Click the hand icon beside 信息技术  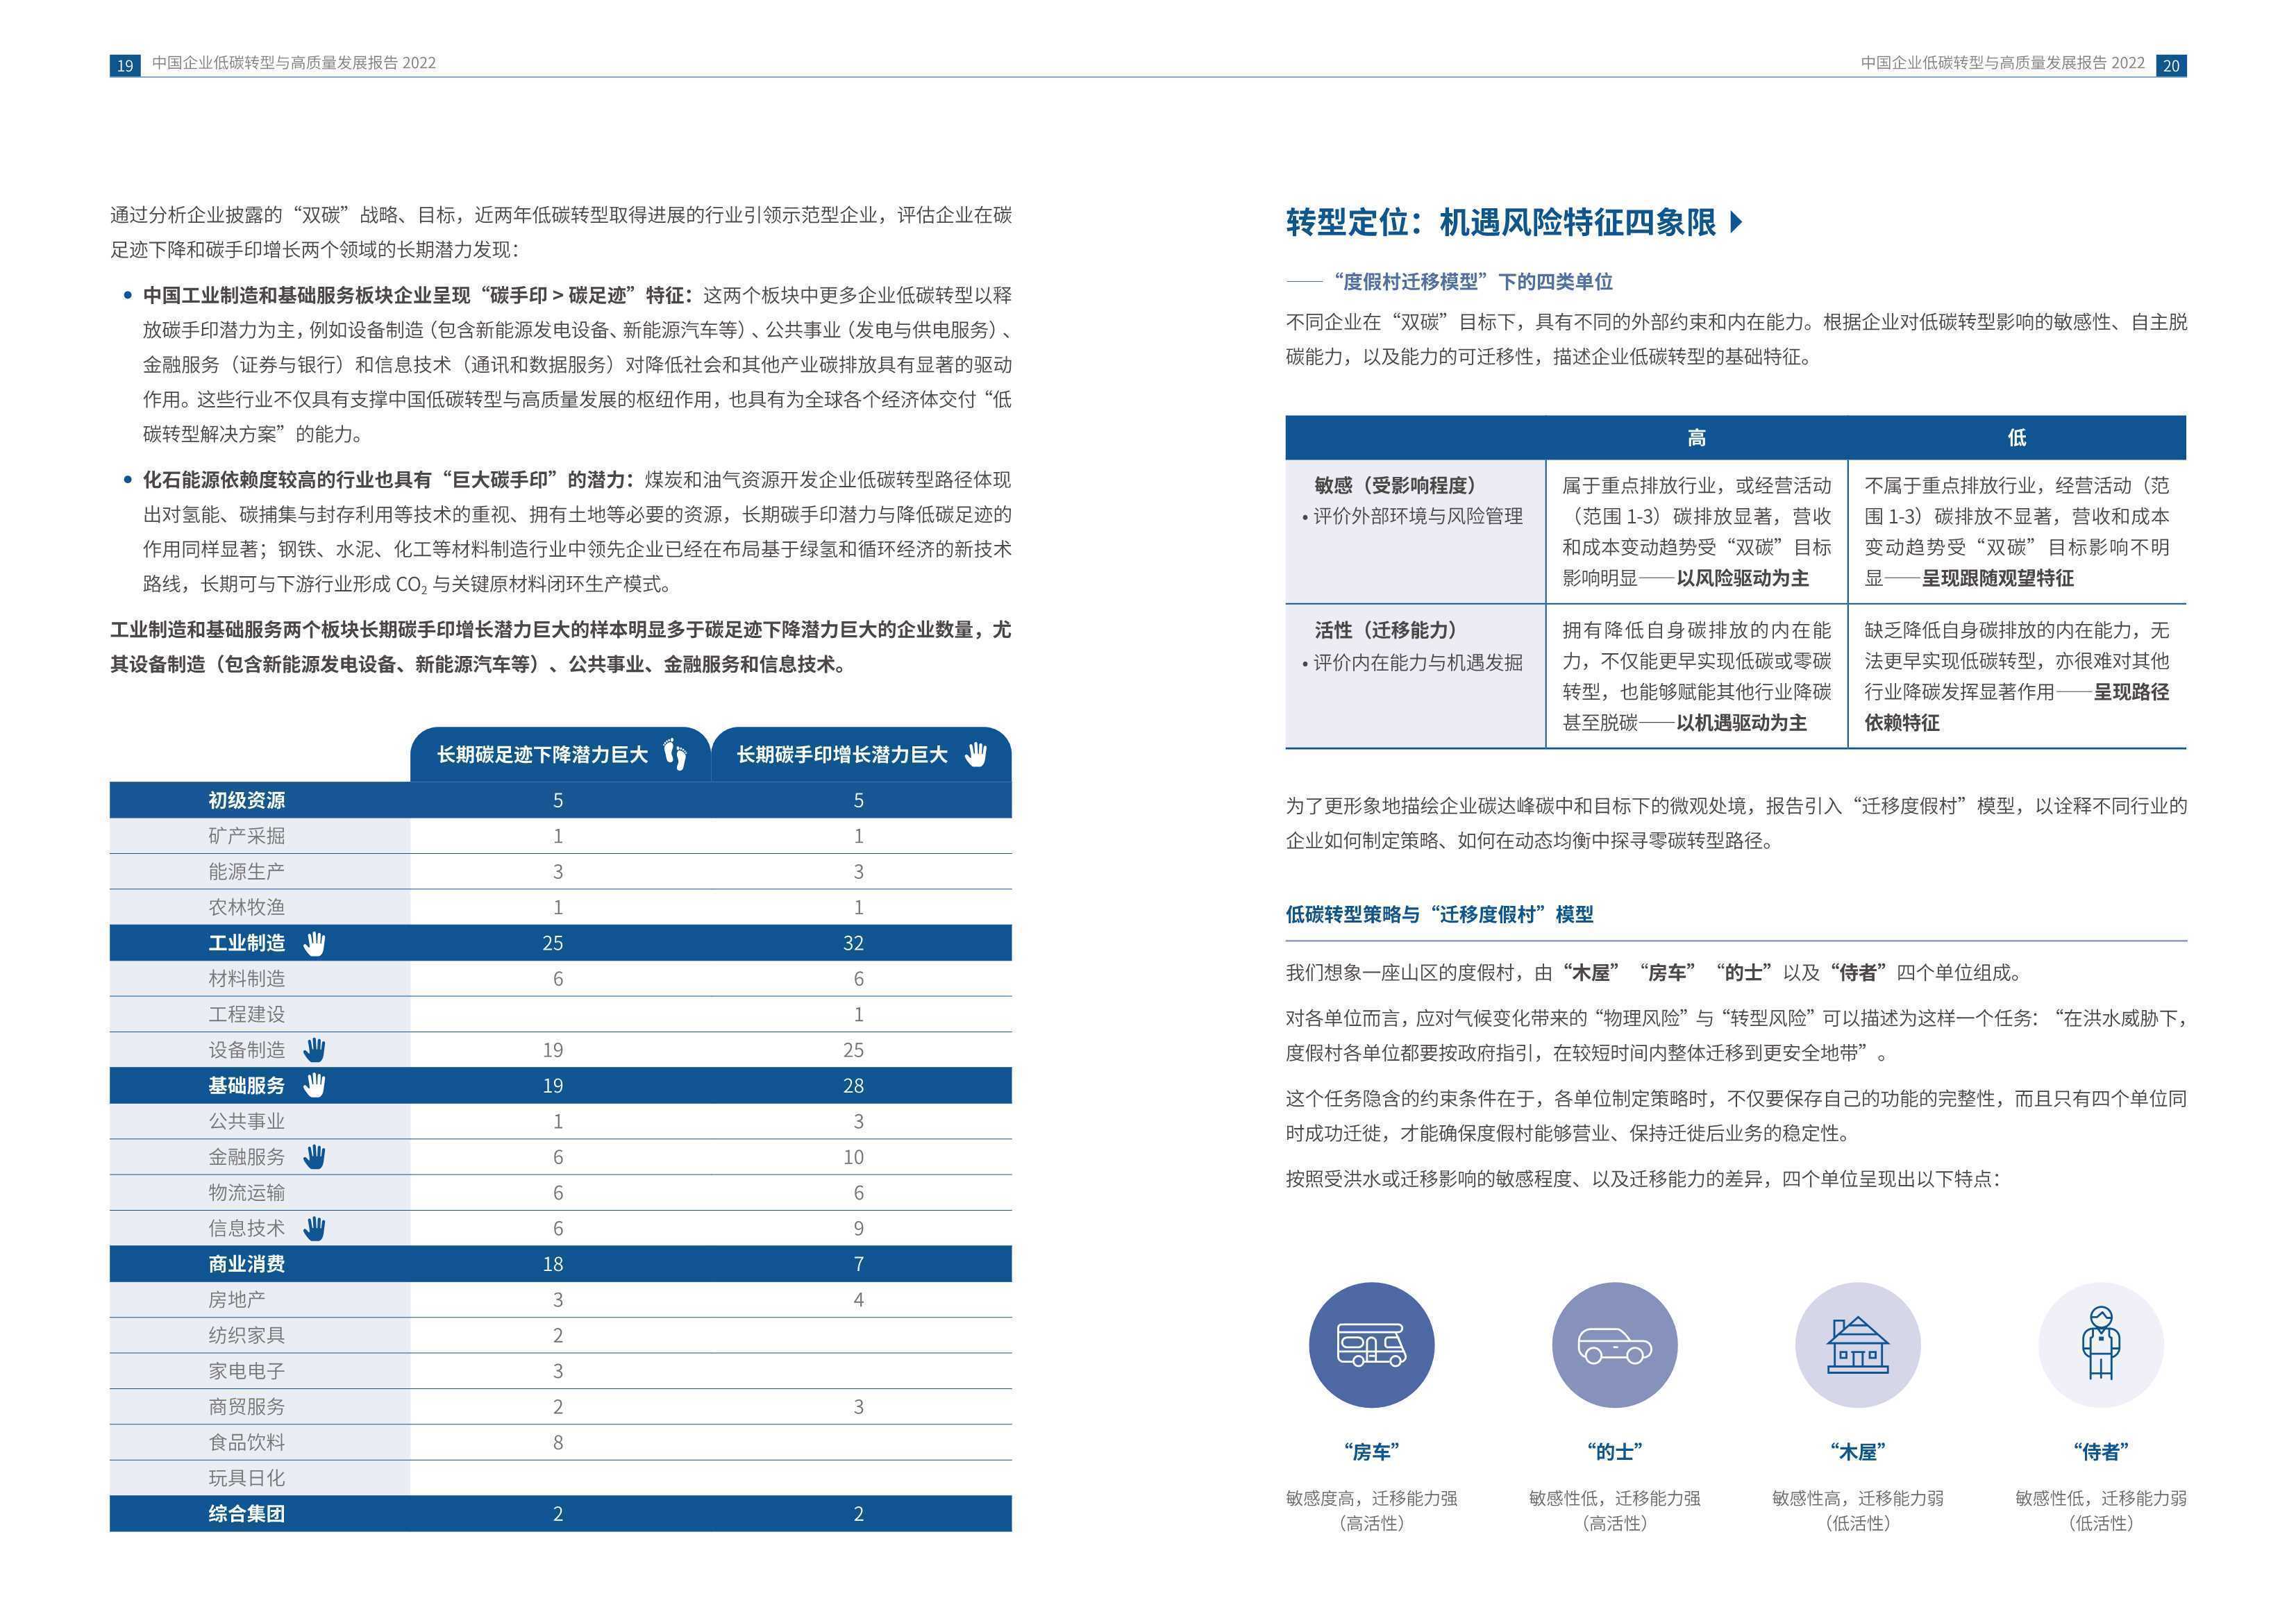coord(315,1228)
